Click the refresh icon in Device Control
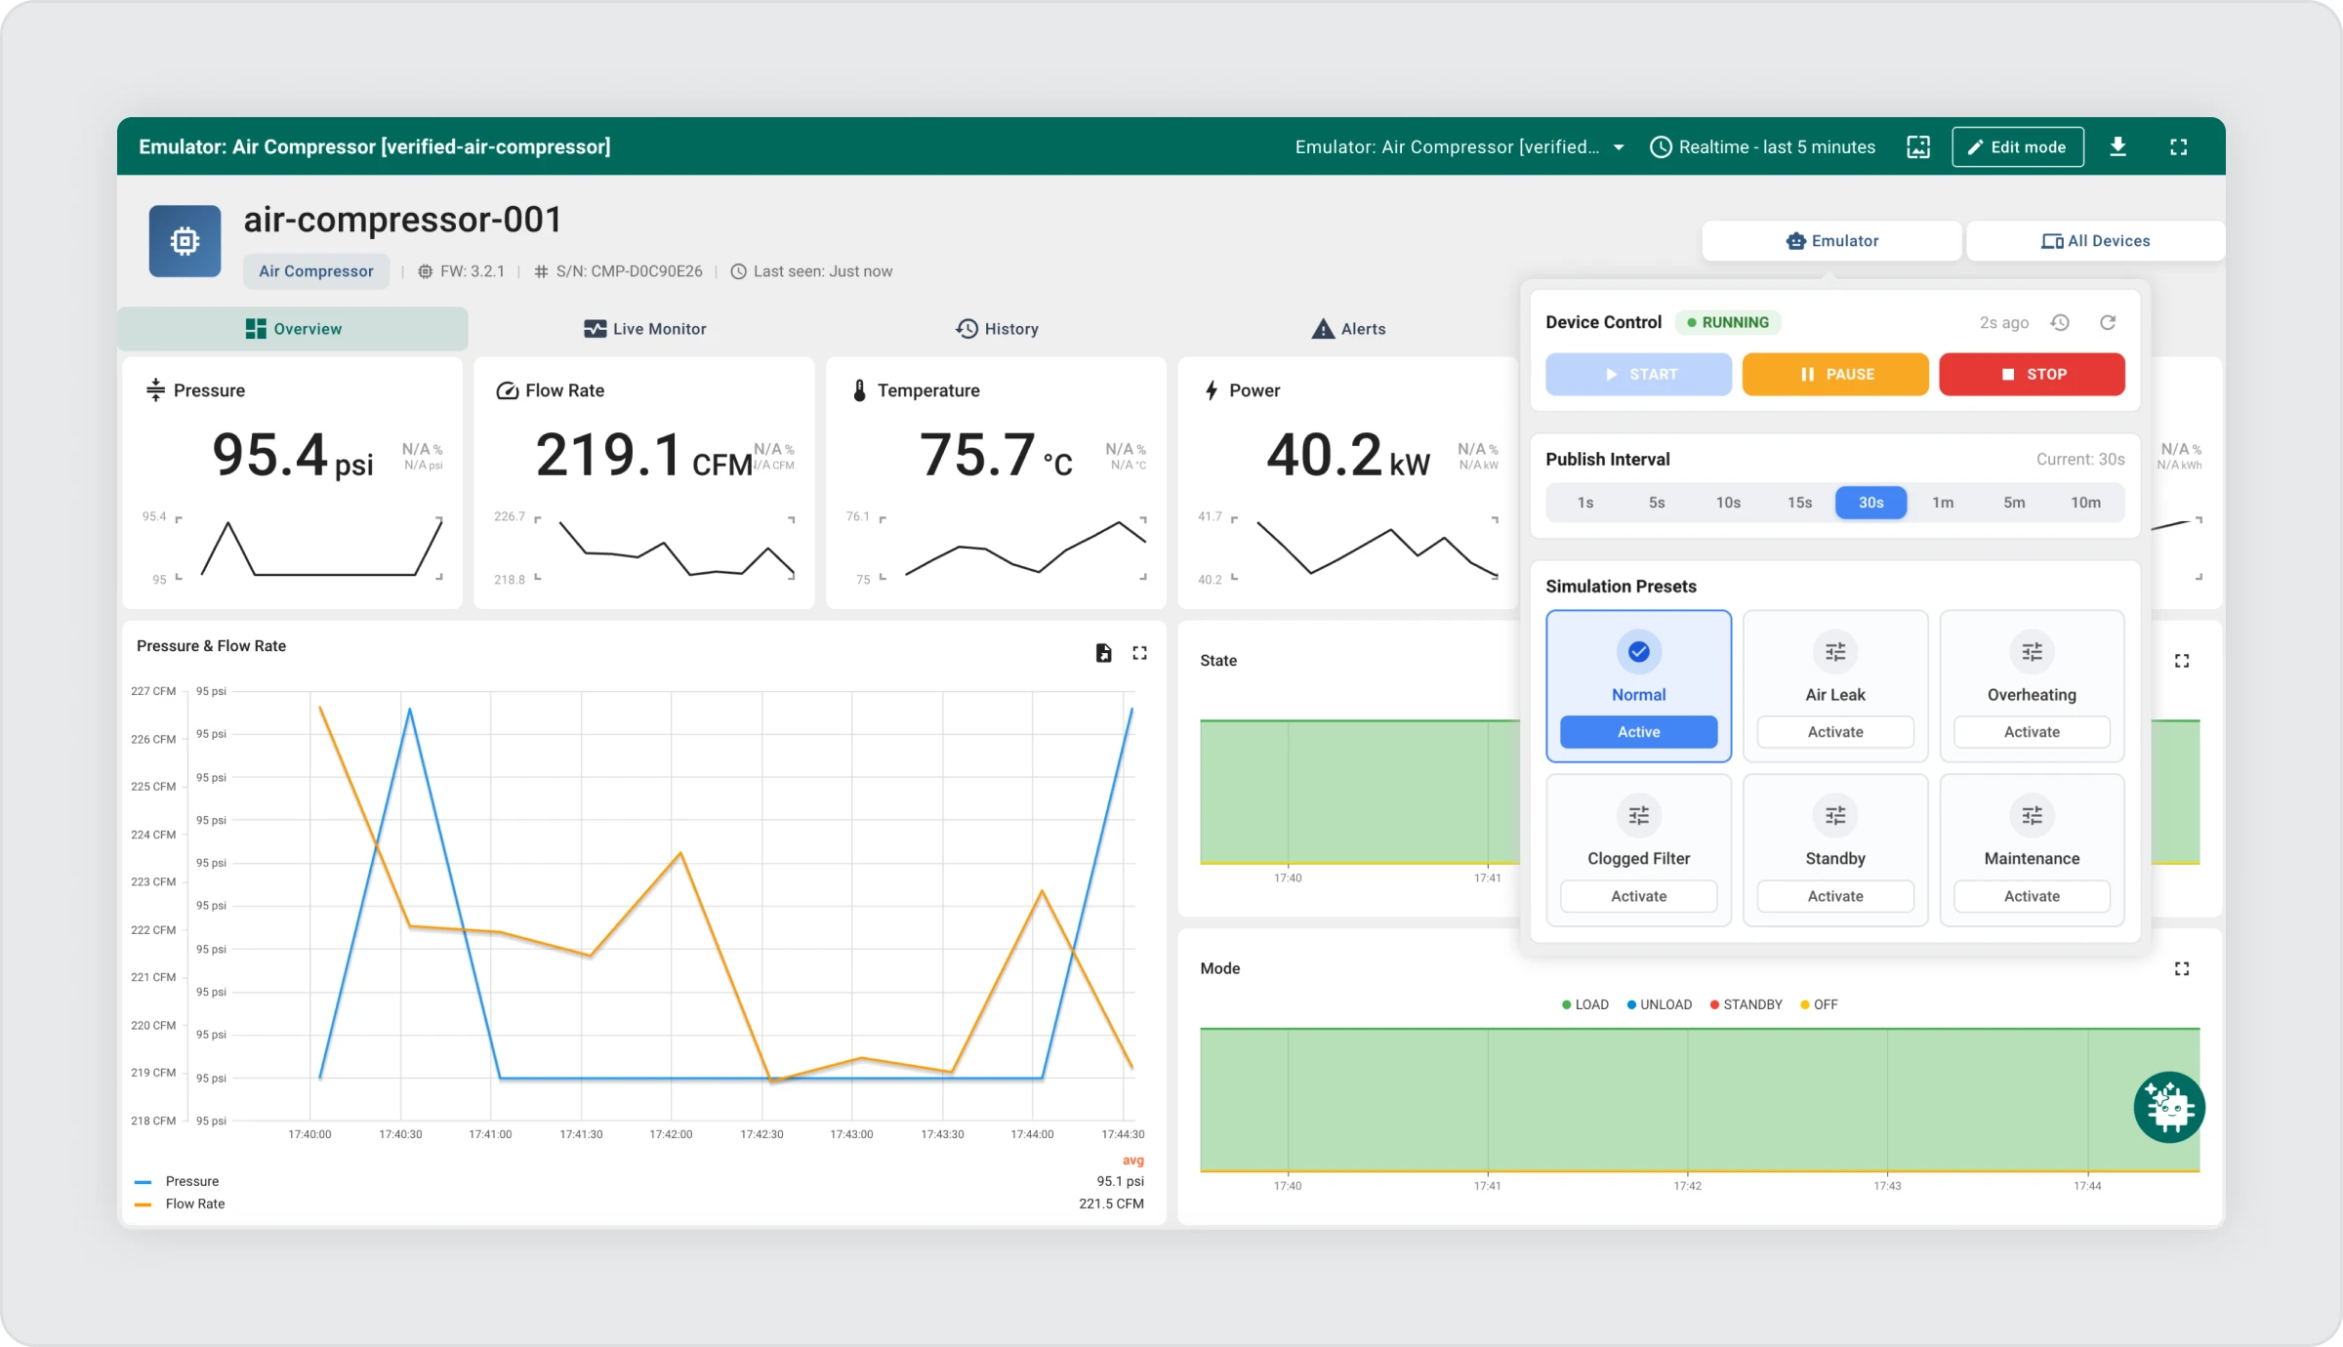This screenshot has height=1347, width=2343. [x=2108, y=322]
